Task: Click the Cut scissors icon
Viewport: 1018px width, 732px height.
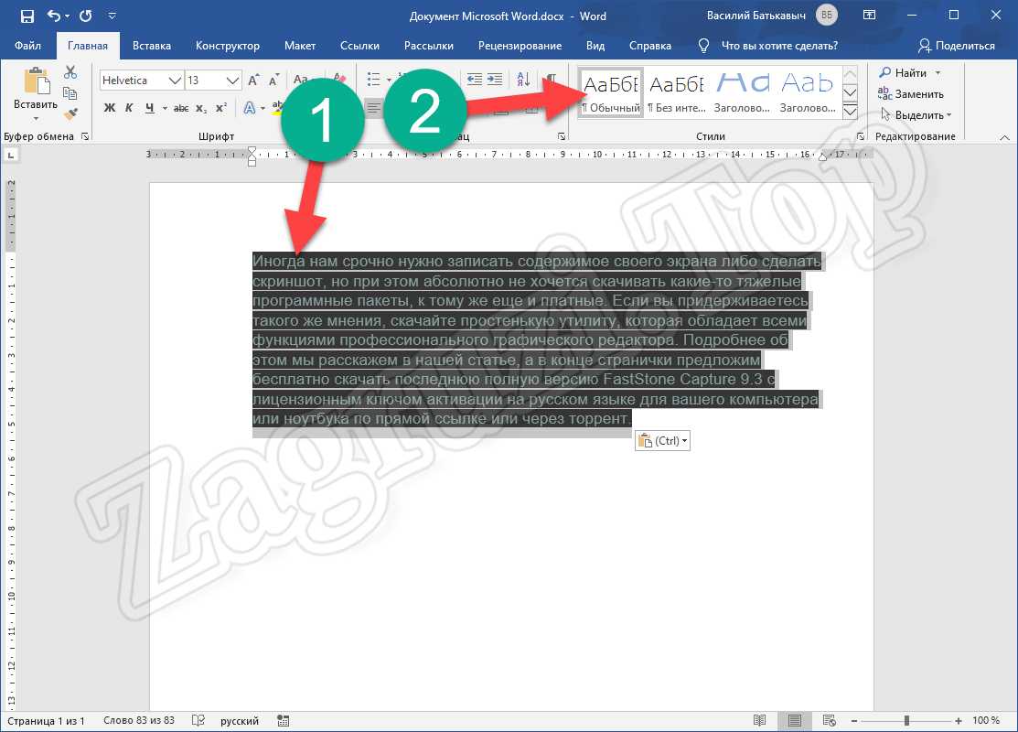Action: click(x=70, y=73)
